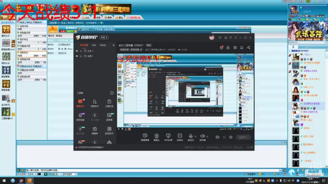Expand speaker options arrow
Viewport: 328px width, 184px height.
click(x=207, y=137)
